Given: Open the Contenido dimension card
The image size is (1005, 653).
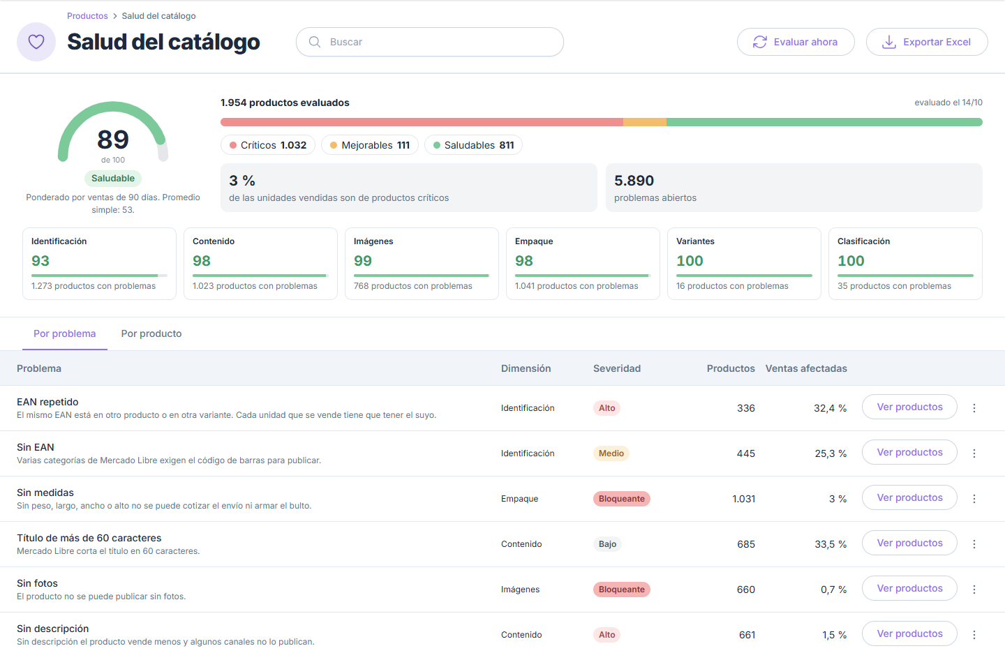Looking at the screenshot, I should (x=260, y=264).
